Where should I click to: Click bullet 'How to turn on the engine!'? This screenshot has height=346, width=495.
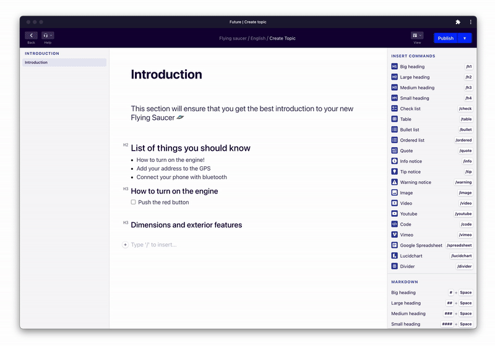(x=171, y=160)
